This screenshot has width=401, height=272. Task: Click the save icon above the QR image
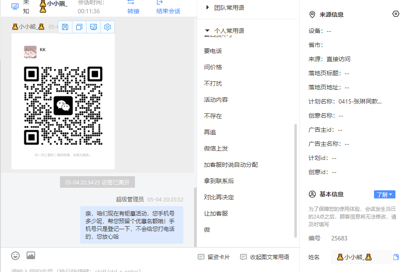click(x=65, y=27)
